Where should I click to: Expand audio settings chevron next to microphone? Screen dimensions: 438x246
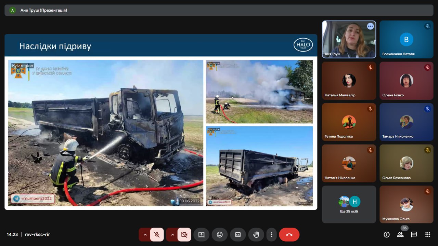click(145, 235)
